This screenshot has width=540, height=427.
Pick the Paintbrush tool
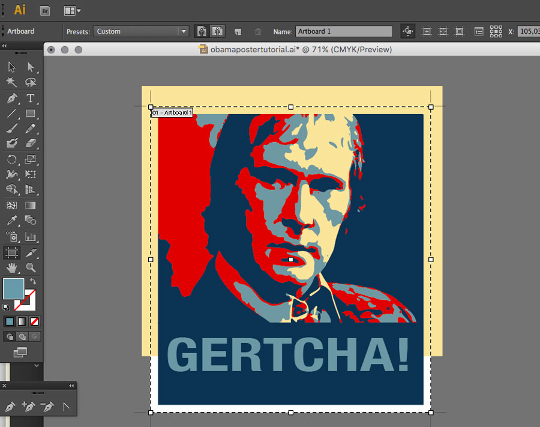pyautogui.click(x=12, y=128)
